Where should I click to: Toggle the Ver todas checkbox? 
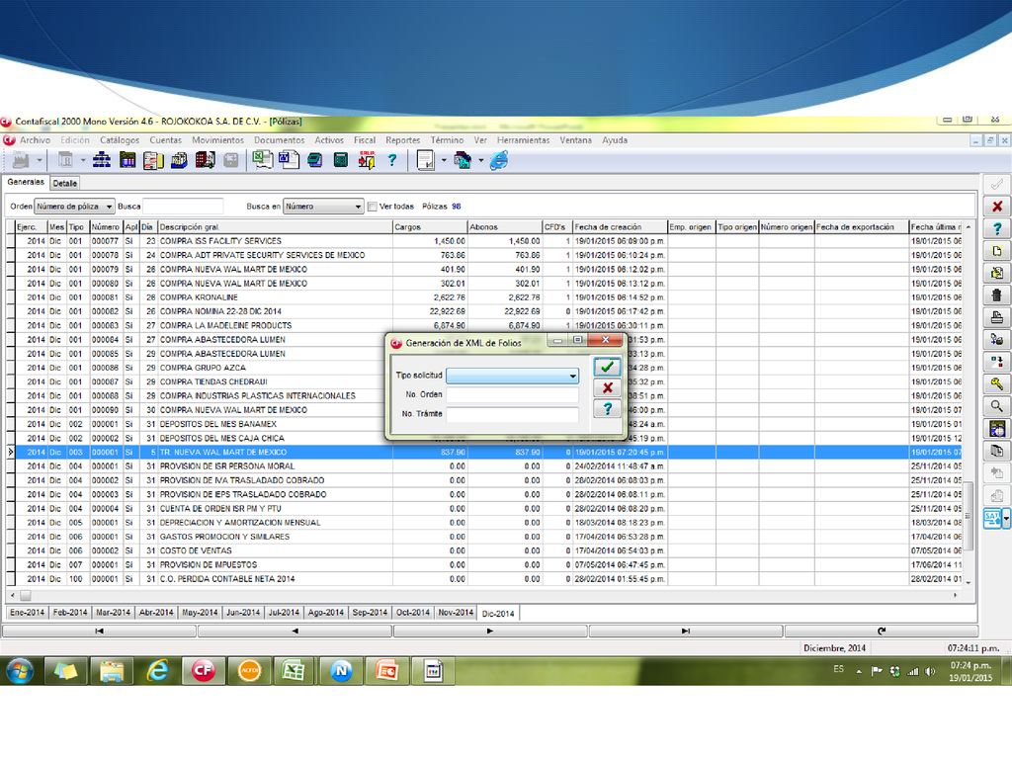373,207
